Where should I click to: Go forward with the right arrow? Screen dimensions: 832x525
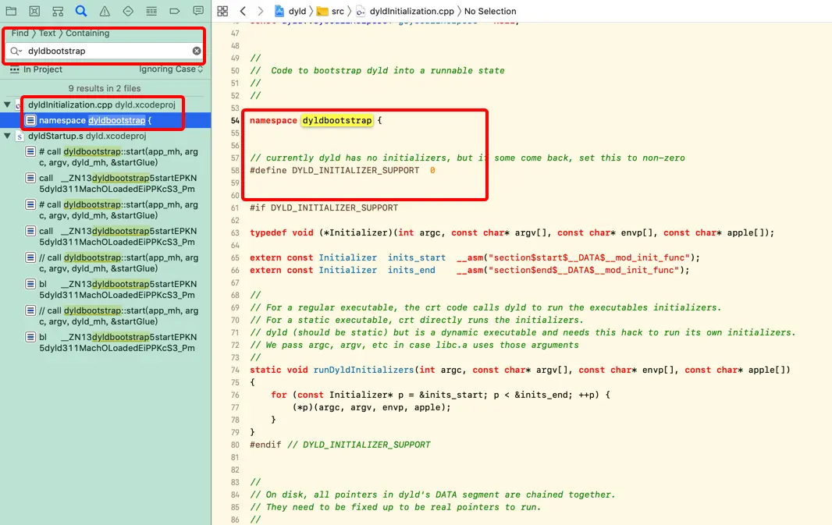click(x=260, y=11)
